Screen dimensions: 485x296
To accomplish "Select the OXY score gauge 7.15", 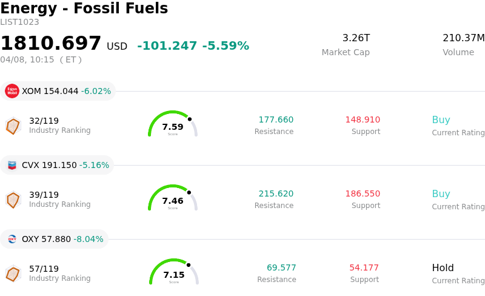I will [174, 272].
